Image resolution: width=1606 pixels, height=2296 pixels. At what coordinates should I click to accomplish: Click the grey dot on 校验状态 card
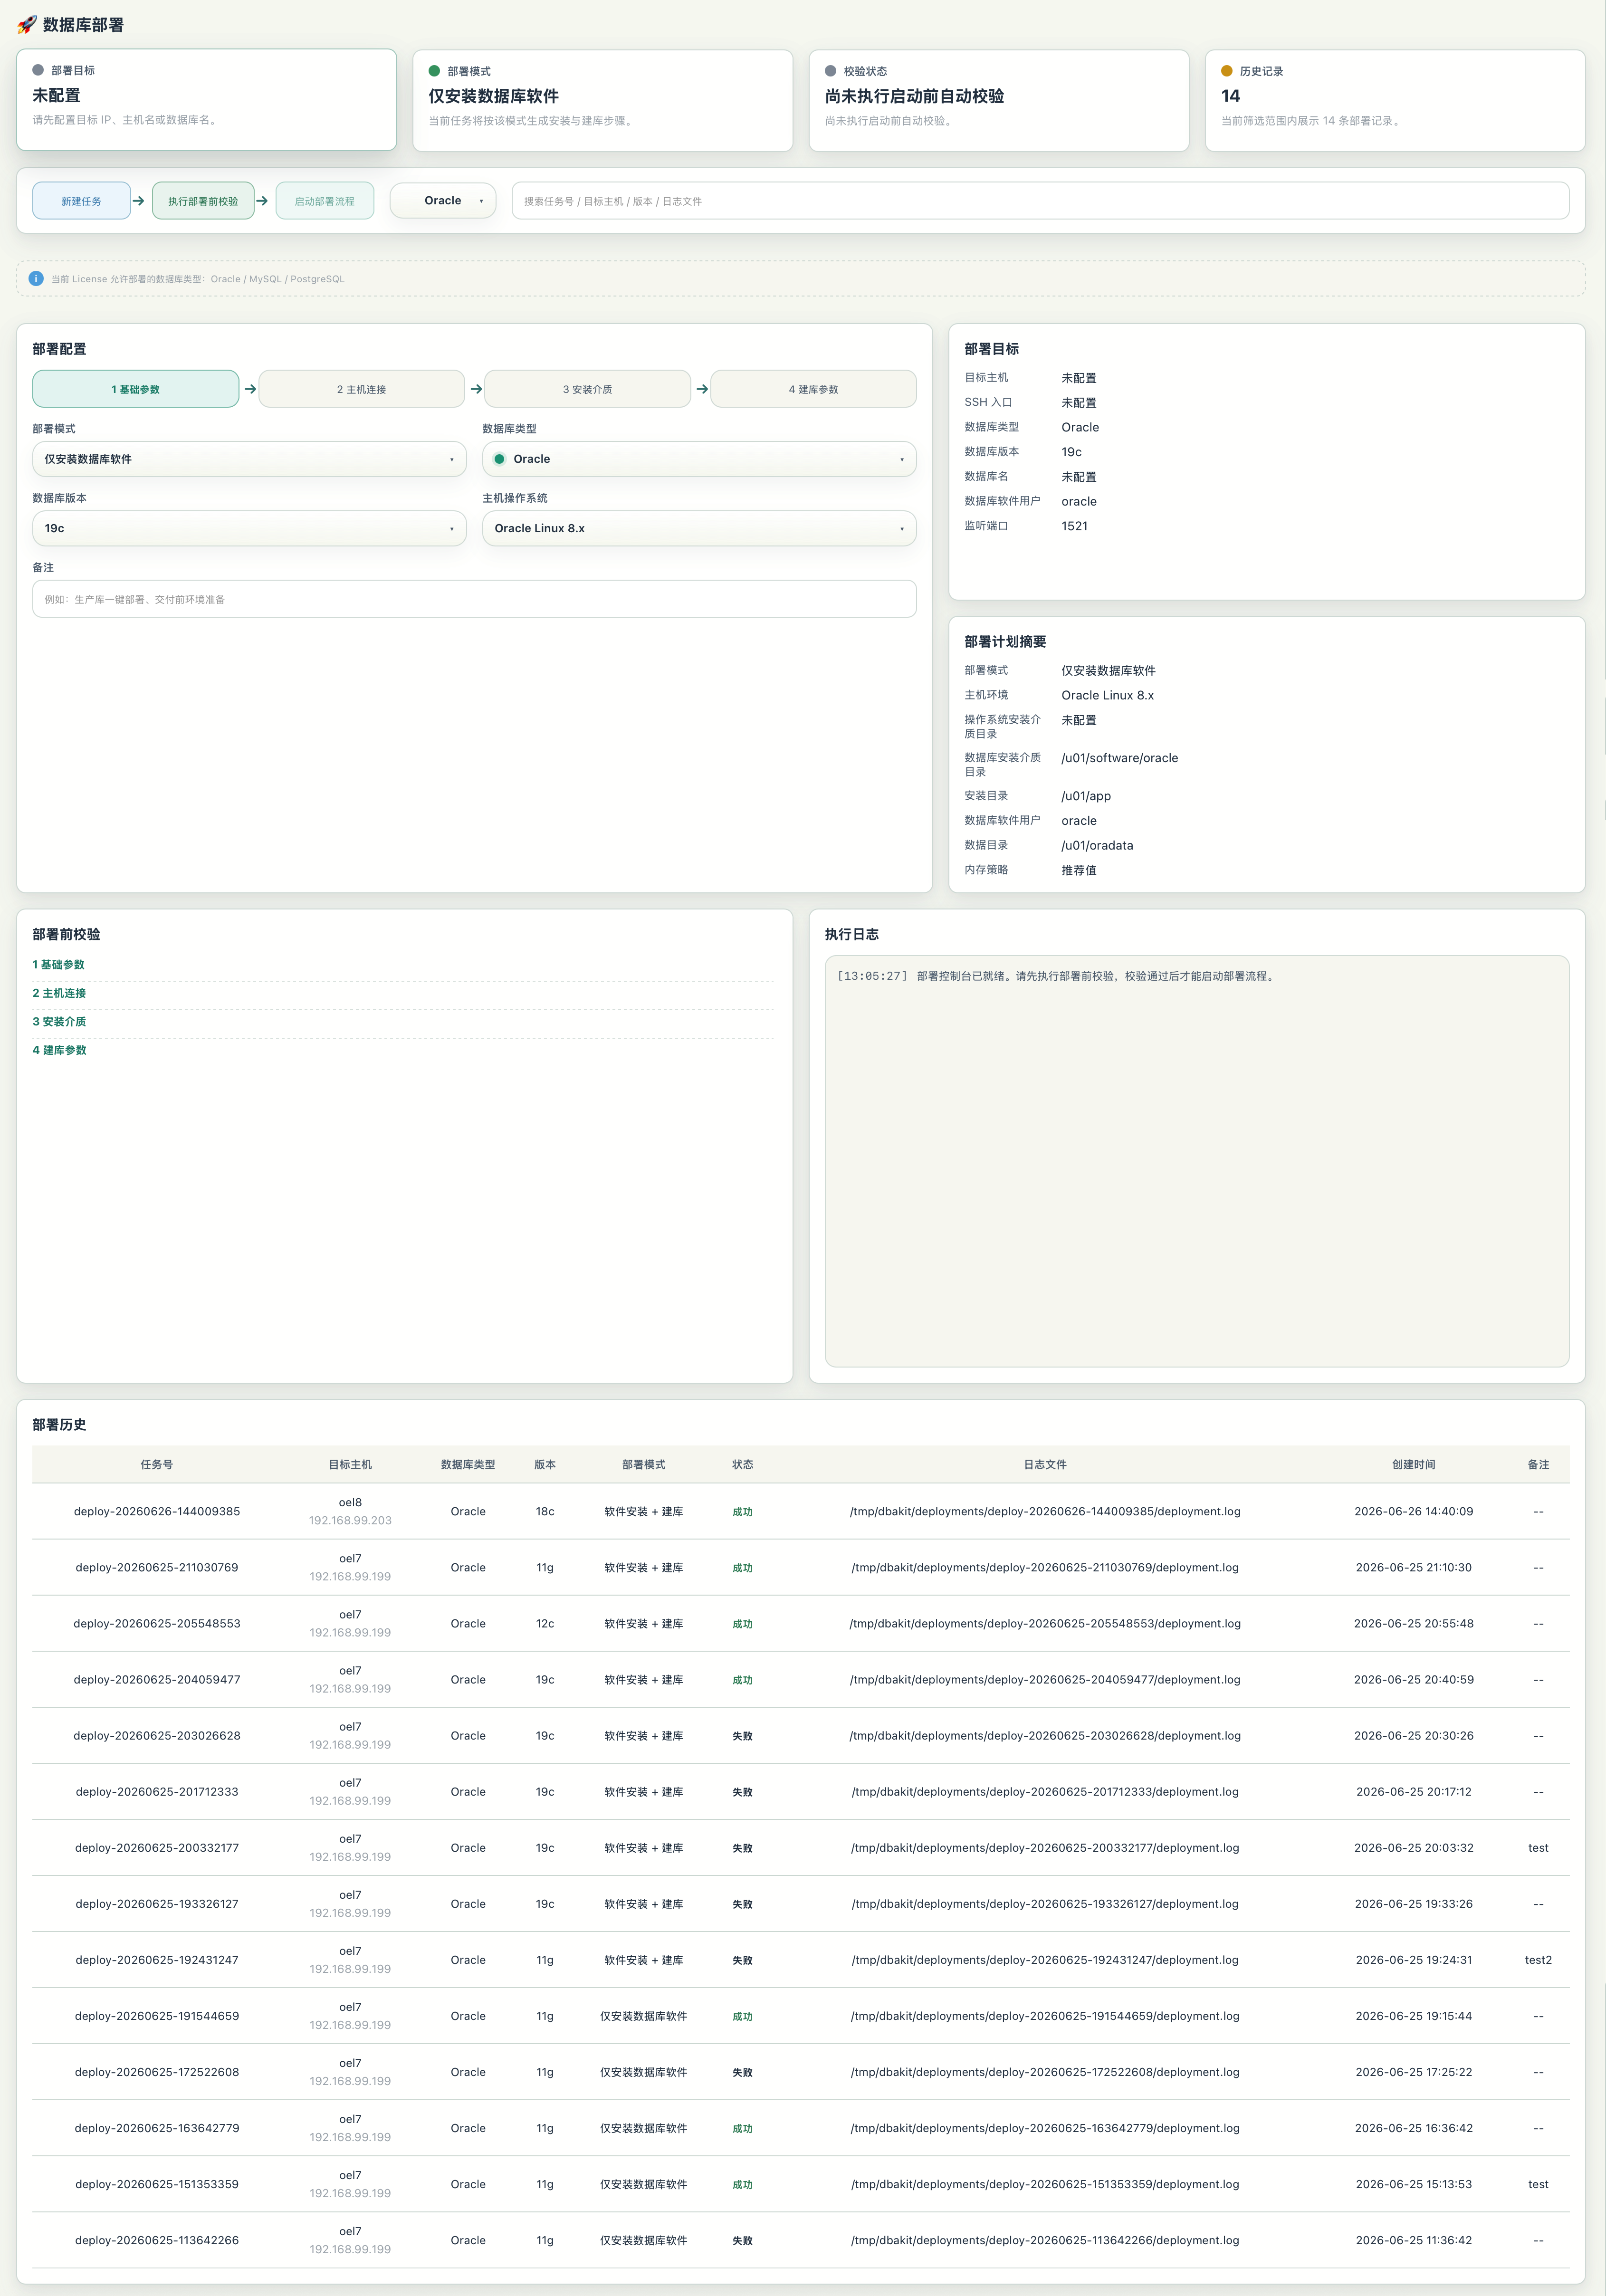pyautogui.click(x=830, y=71)
